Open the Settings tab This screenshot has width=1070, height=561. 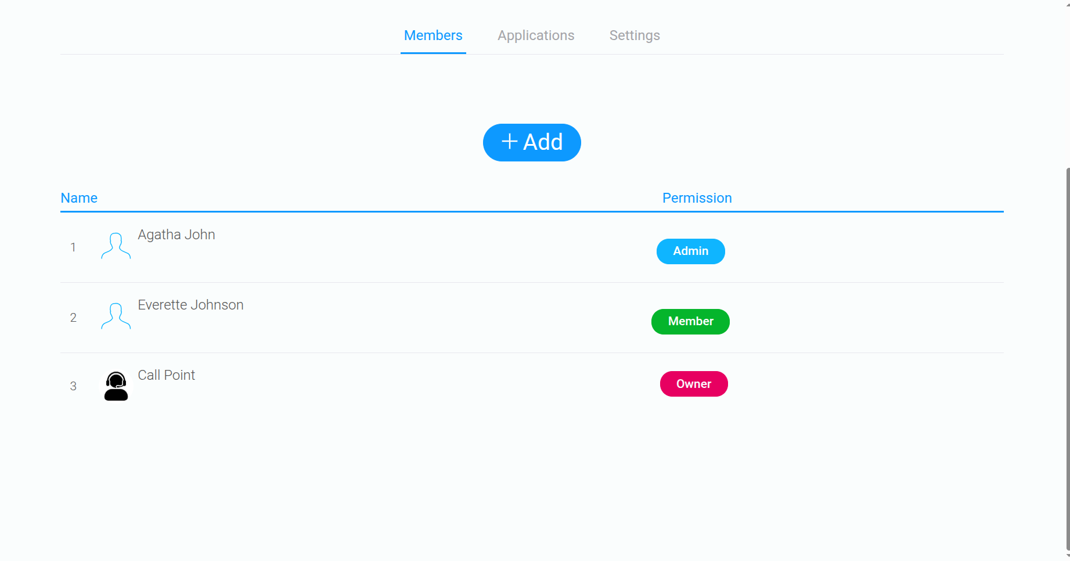(635, 35)
